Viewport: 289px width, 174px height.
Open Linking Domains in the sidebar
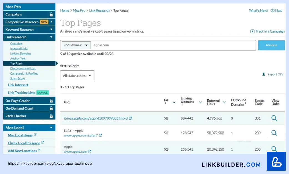(x=21, y=53)
